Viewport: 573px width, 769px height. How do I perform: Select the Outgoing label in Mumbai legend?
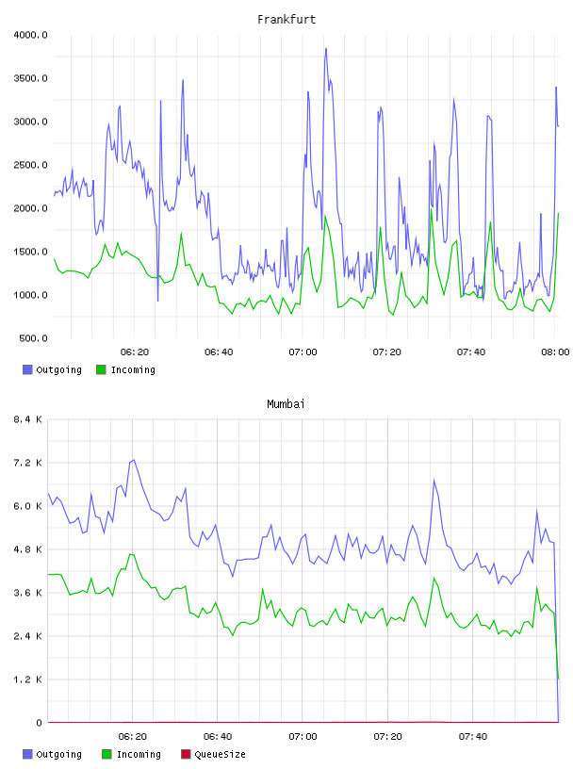[x=58, y=754]
